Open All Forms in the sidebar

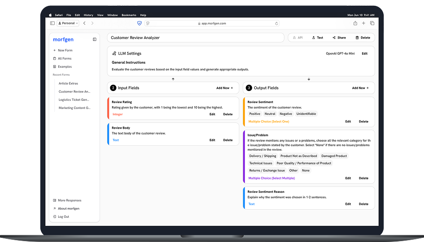pyautogui.click(x=62, y=58)
